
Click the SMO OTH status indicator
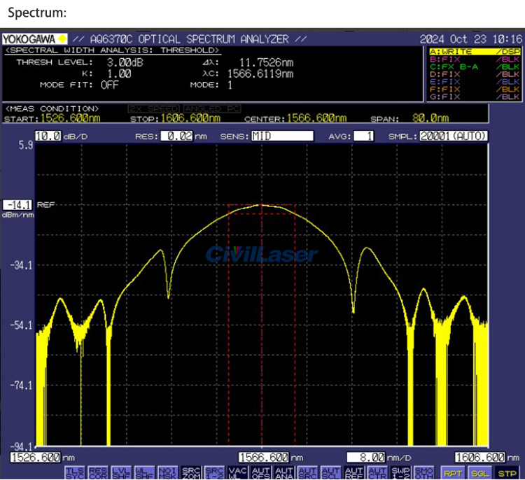point(423,472)
